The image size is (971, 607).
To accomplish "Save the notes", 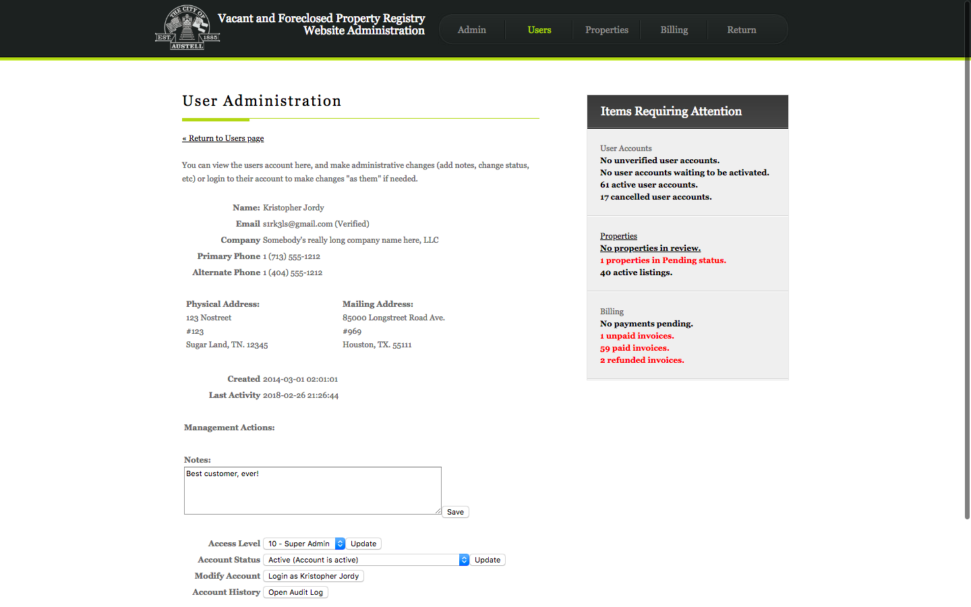I will point(456,512).
